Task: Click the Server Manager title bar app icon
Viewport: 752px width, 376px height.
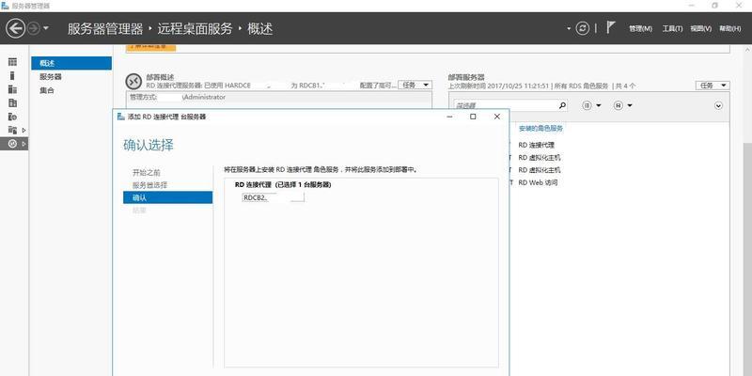Action: (5, 6)
